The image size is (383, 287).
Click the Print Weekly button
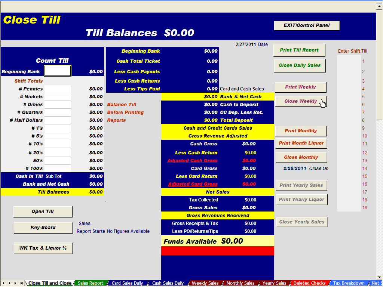point(300,87)
